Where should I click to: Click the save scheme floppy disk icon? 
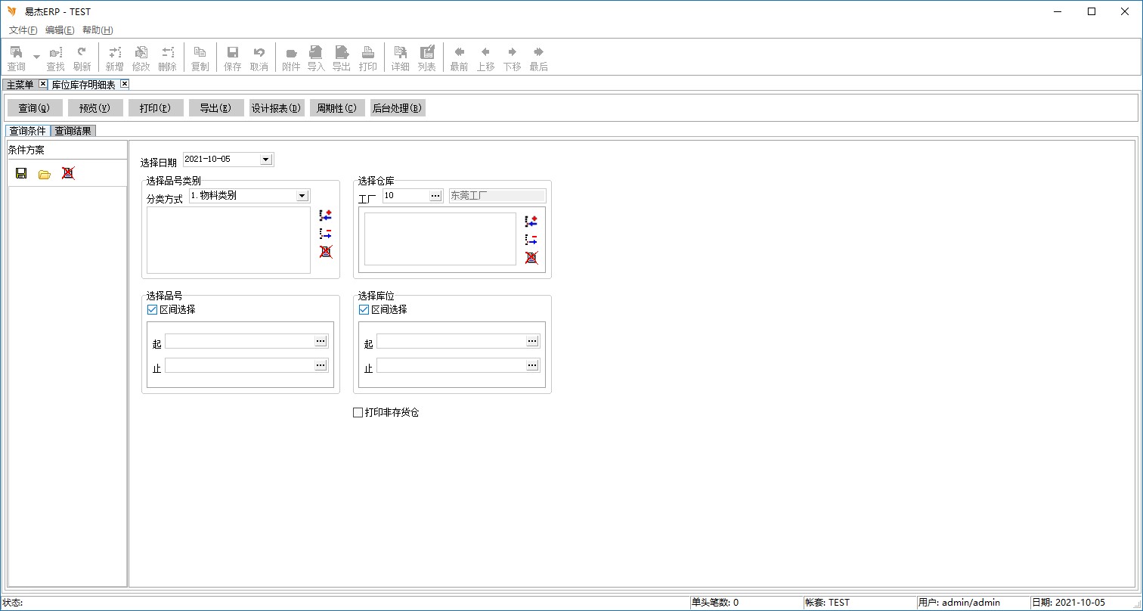click(x=21, y=173)
